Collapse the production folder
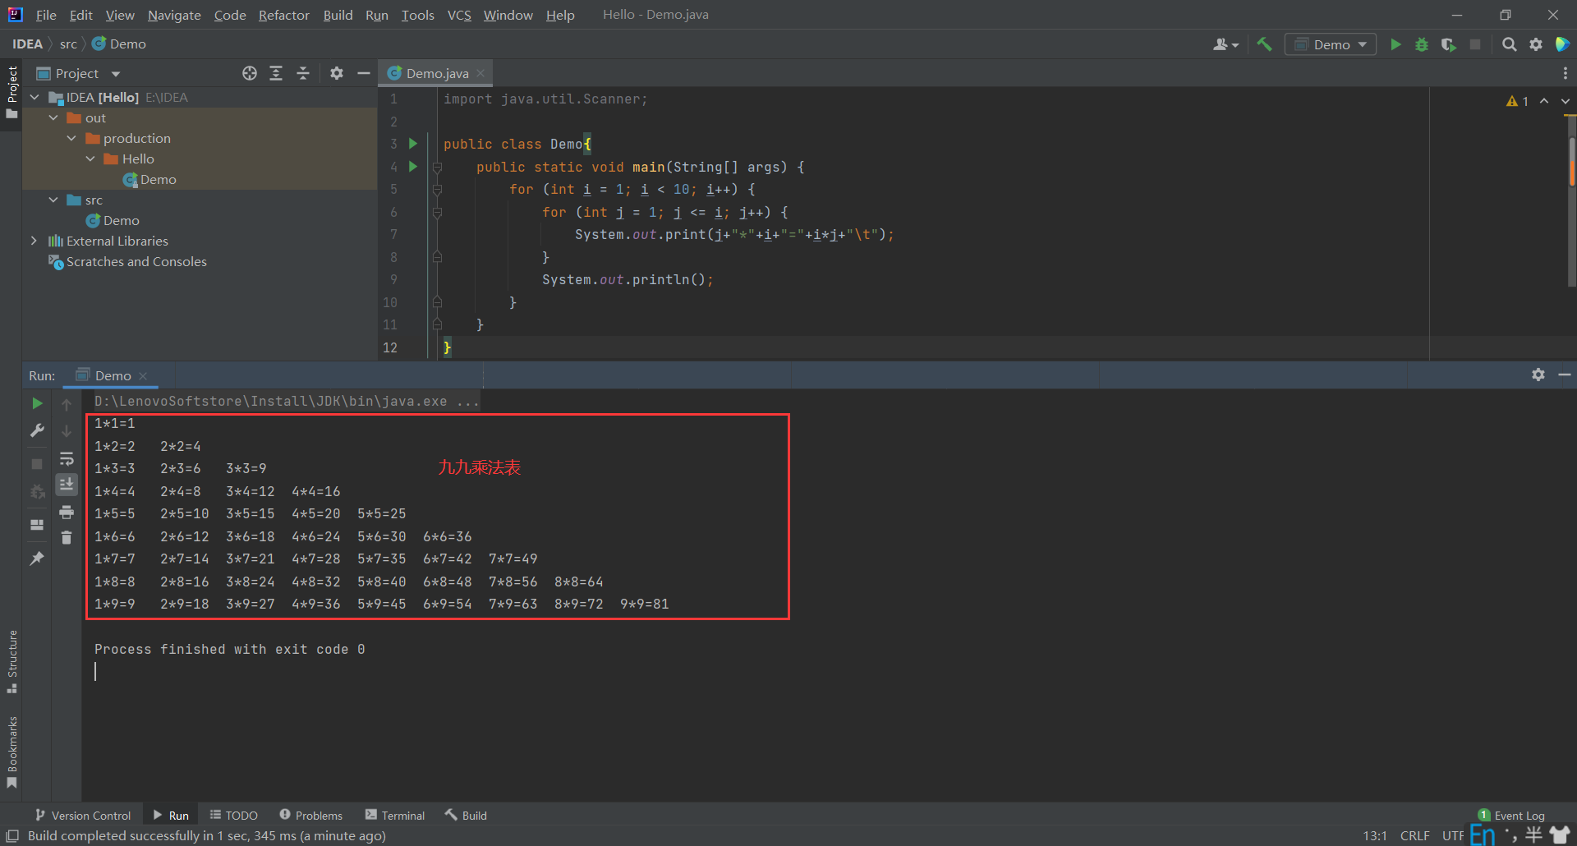This screenshot has width=1577, height=846. (71, 138)
